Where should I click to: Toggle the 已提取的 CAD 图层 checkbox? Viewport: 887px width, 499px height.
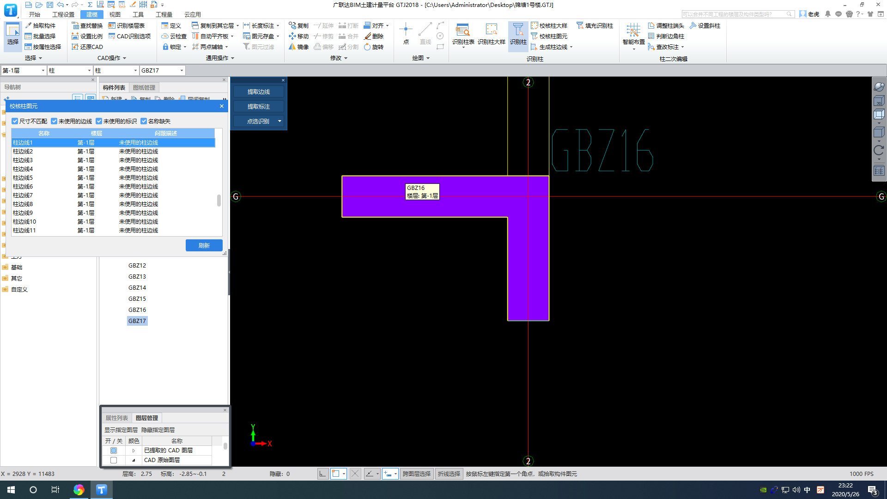point(114,450)
